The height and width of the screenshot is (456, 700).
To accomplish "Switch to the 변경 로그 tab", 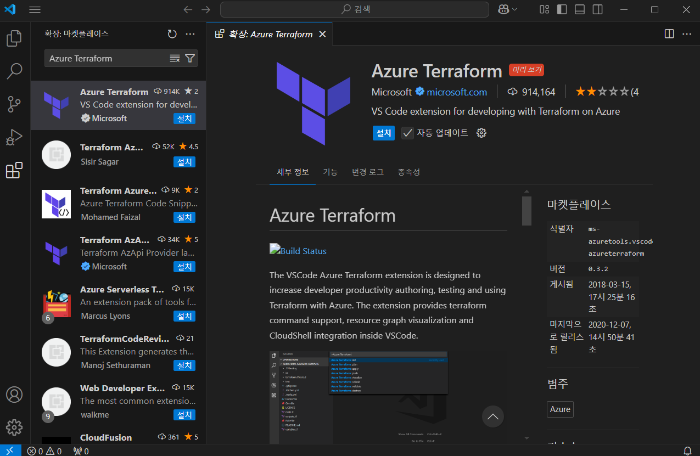I will (x=368, y=172).
